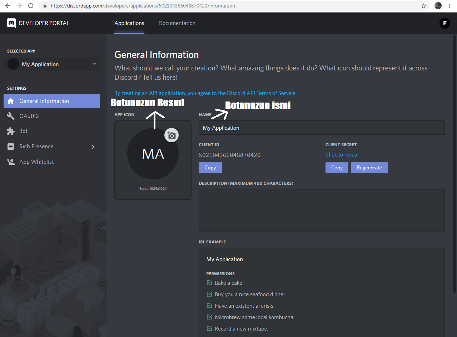
Task: Bookmark the page with the star icon
Action: coord(424,6)
